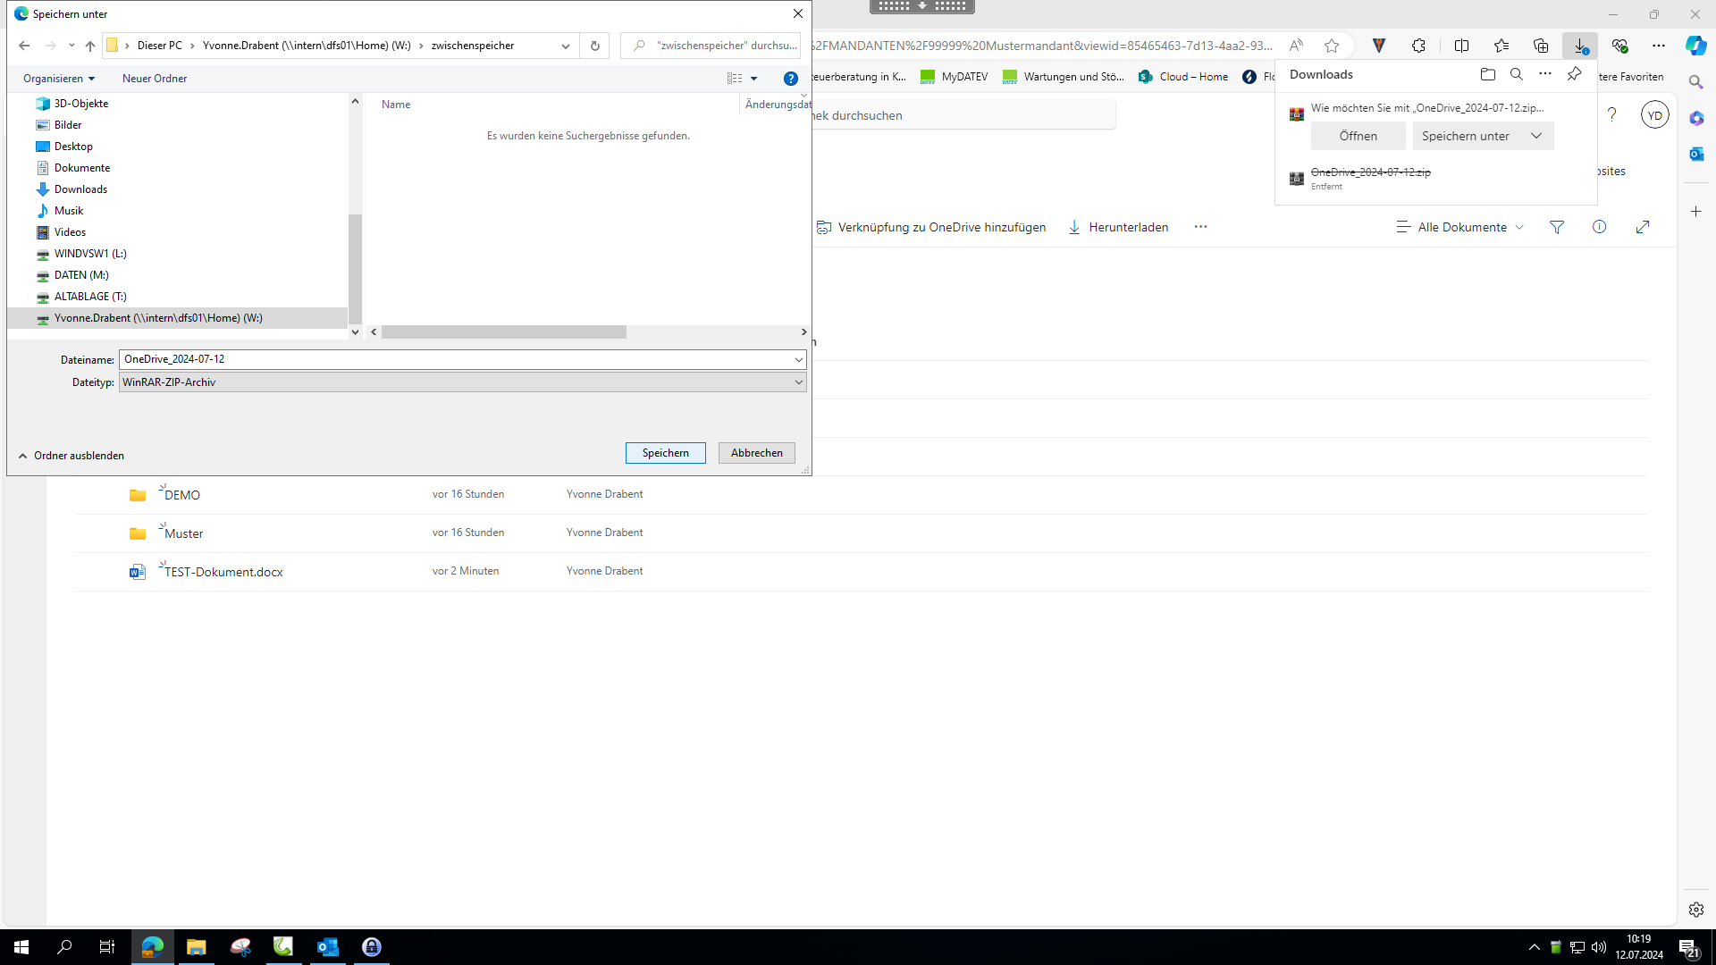This screenshot has height=965, width=1716.
Task: Open the filter icon in document library
Action: click(x=1557, y=227)
